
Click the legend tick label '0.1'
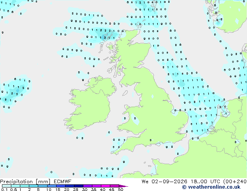pyautogui.click(x=4, y=189)
